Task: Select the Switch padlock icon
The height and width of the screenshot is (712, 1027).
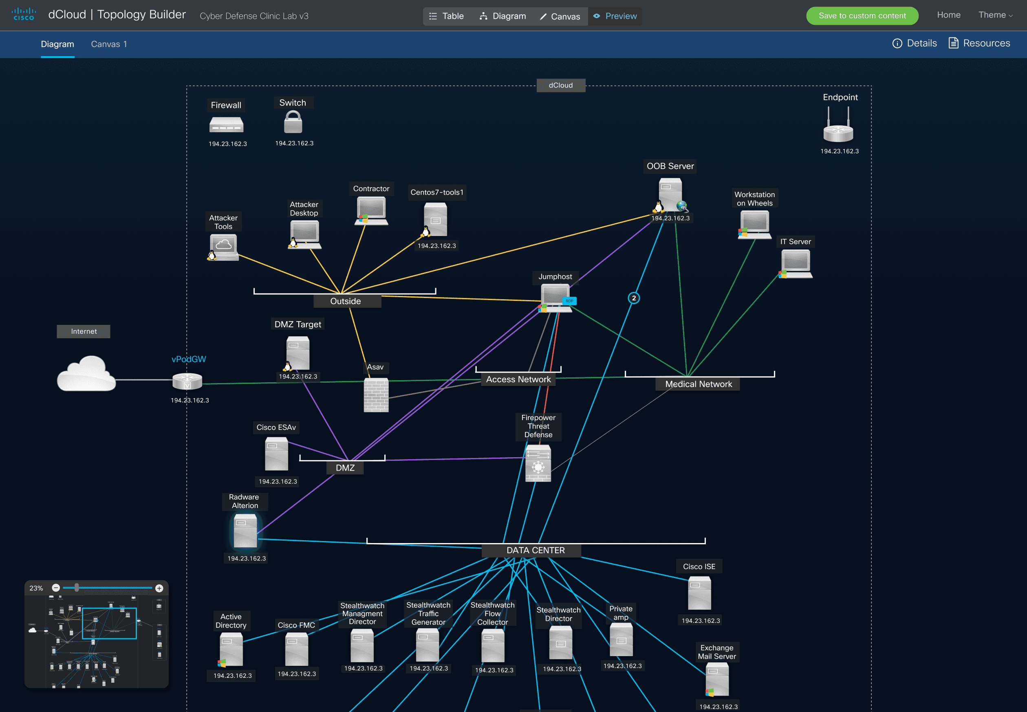Action: pyautogui.click(x=293, y=122)
